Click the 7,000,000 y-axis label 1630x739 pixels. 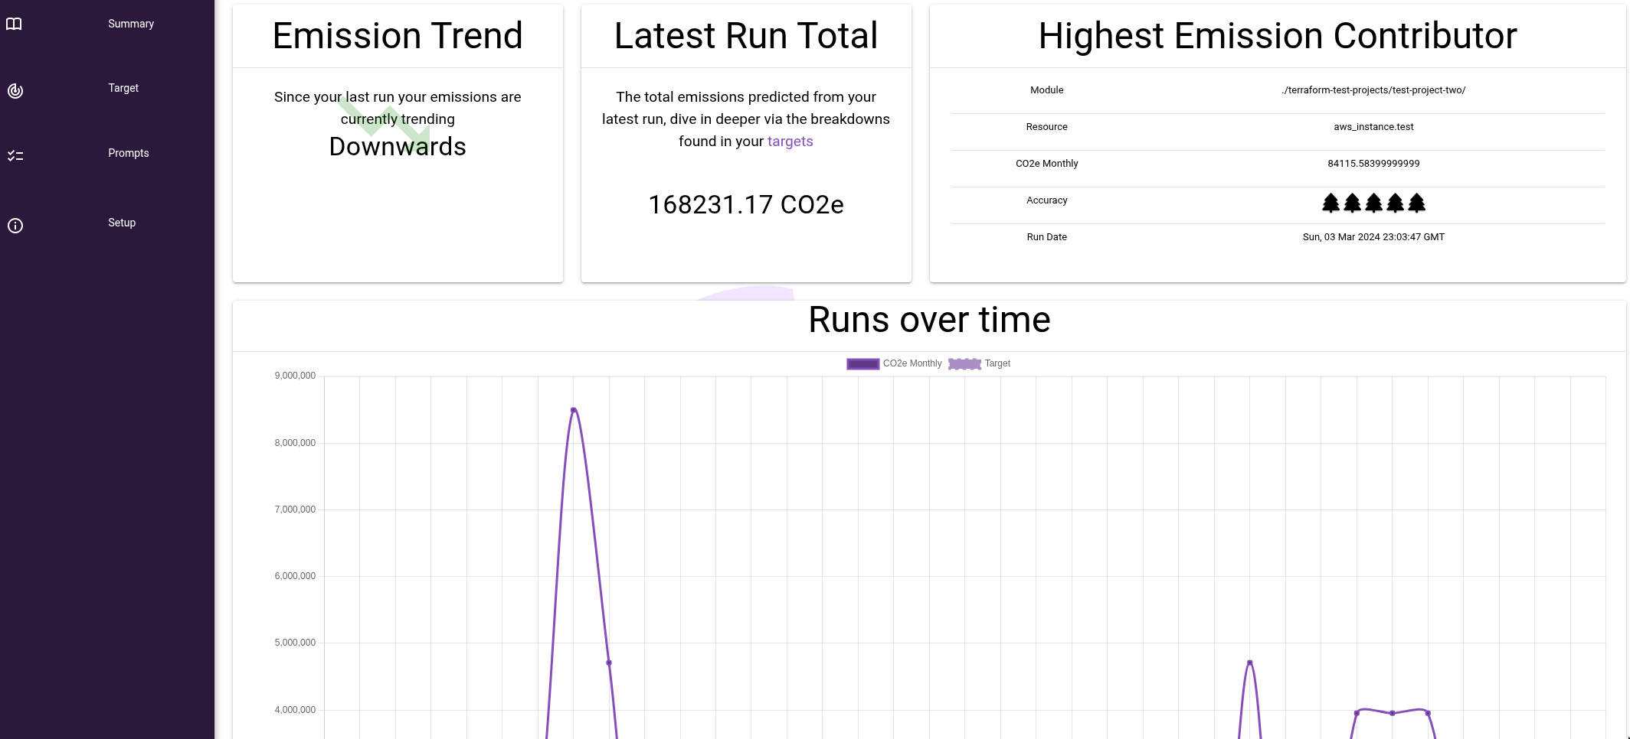pyautogui.click(x=295, y=509)
